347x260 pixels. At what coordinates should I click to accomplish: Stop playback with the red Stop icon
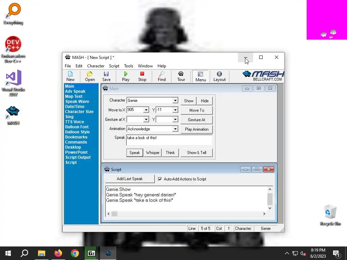[x=142, y=76]
